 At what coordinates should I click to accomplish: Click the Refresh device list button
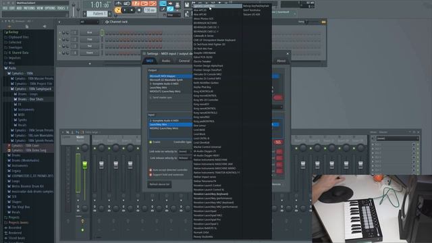pos(159,184)
